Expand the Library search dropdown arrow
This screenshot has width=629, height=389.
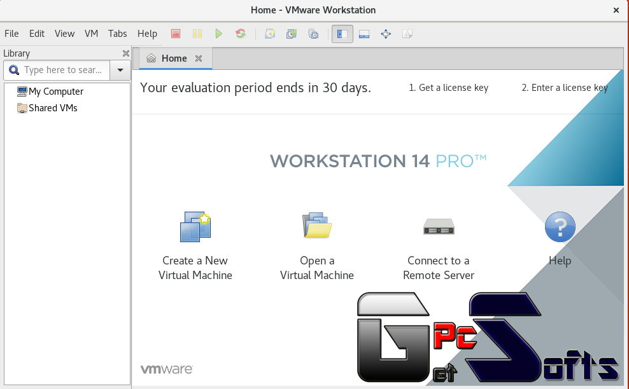coord(120,70)
